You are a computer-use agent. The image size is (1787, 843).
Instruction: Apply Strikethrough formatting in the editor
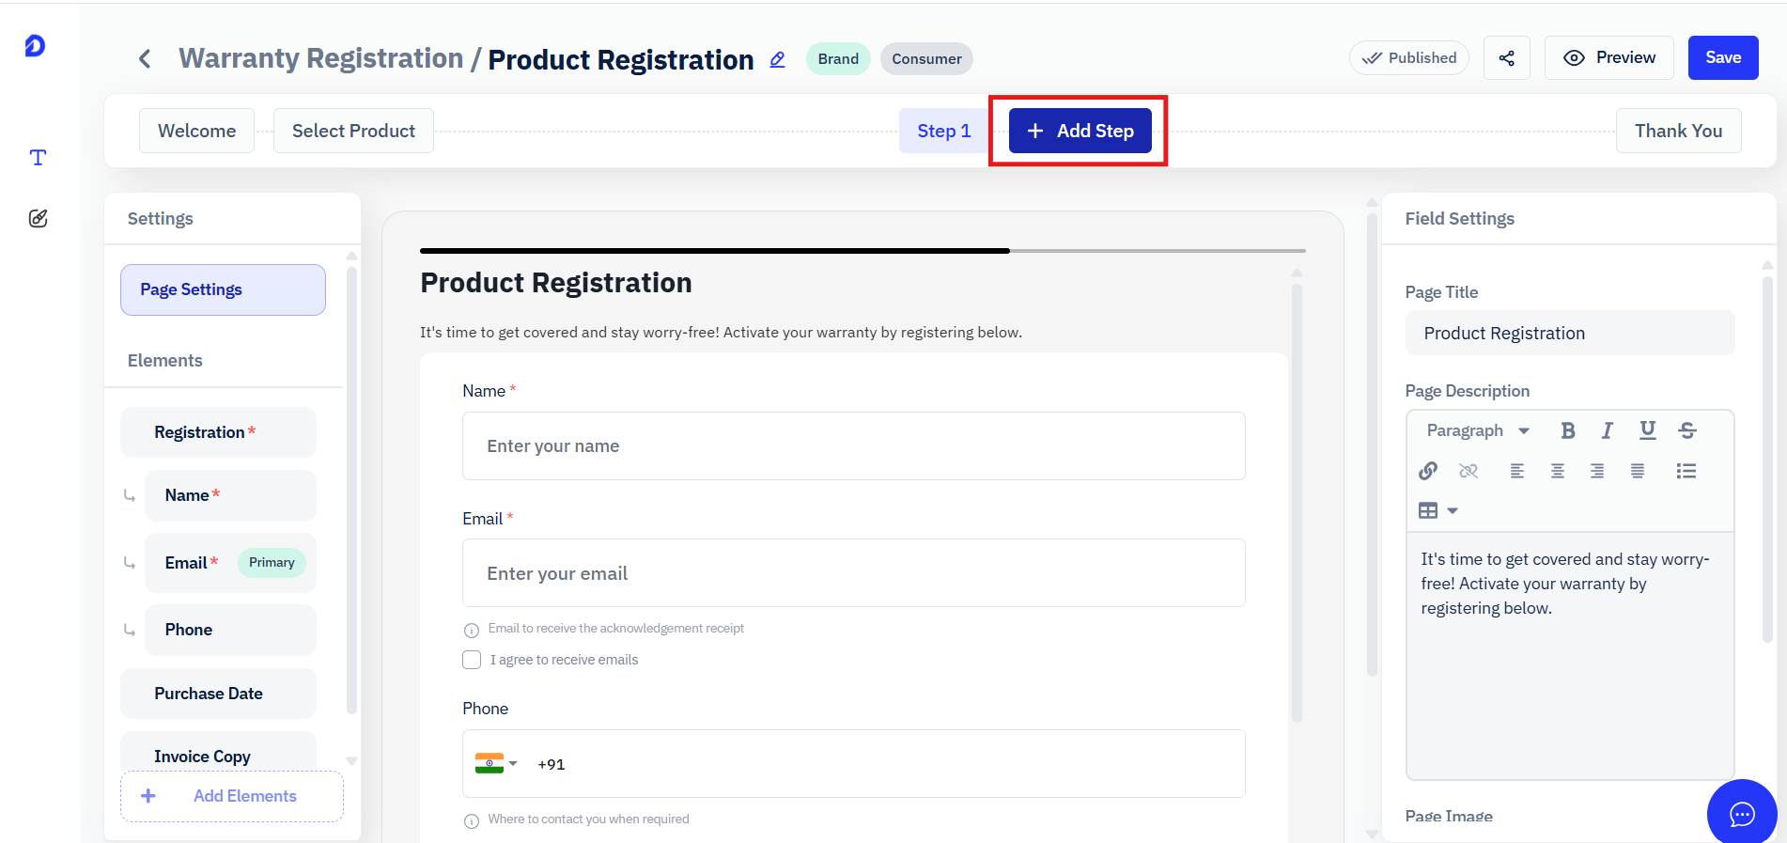click(1687, 430)
